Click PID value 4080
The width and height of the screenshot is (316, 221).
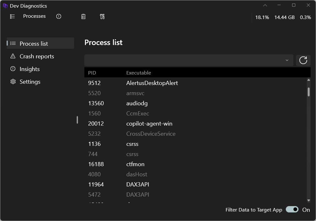pos(94,174)
